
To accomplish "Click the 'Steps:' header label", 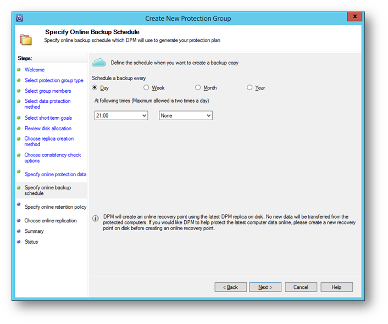I will point(25,58).
